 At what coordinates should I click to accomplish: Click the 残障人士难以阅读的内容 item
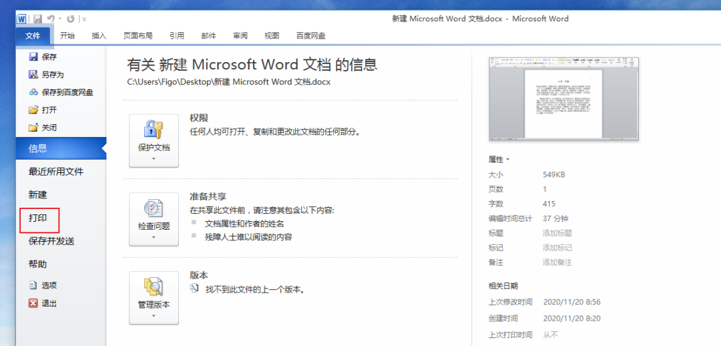click(248, 237)
